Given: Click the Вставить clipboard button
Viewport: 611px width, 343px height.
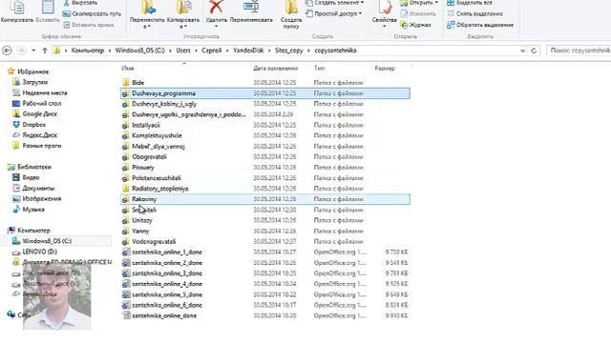Looking at the screenshot, I should pyautogui.click(x=48, y=12).
